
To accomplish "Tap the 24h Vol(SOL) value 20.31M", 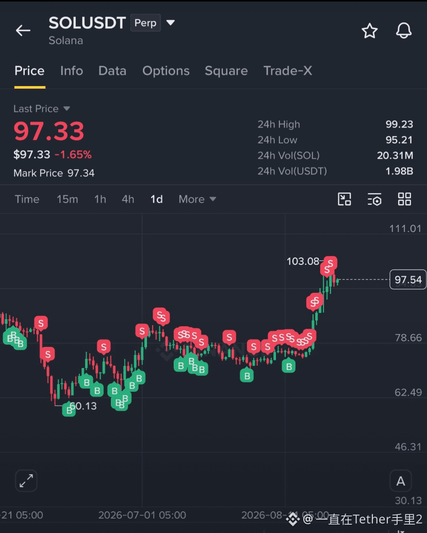I will 395,156.
